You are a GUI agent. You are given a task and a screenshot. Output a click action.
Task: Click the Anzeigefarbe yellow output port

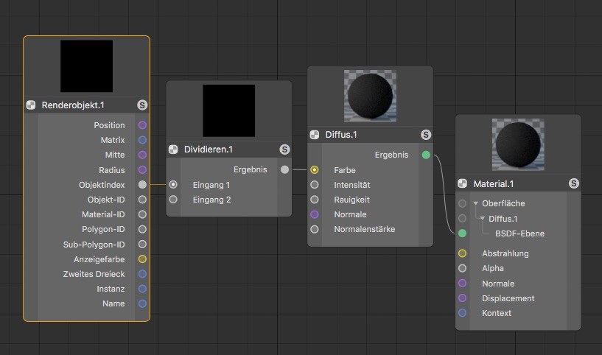pos(142,259)
